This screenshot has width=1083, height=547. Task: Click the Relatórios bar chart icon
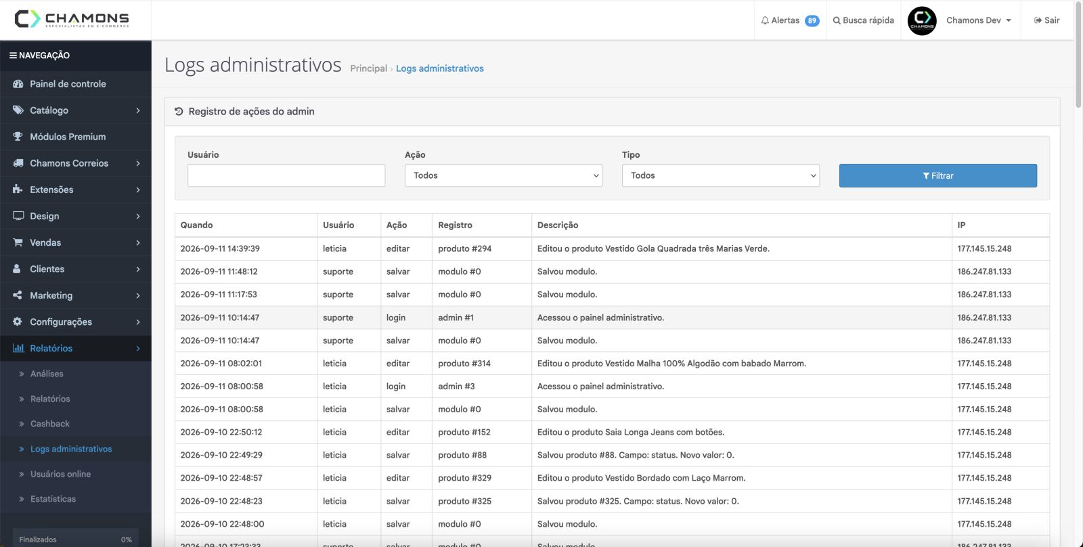[18, 348]
